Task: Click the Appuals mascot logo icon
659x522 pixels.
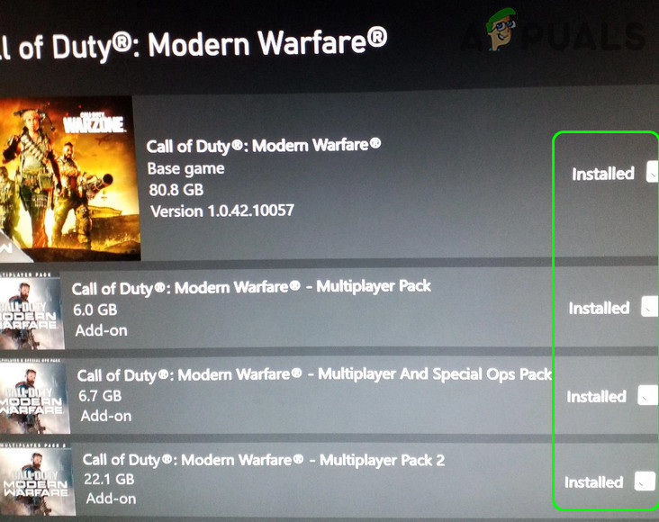Action: (x=501, y=29)
